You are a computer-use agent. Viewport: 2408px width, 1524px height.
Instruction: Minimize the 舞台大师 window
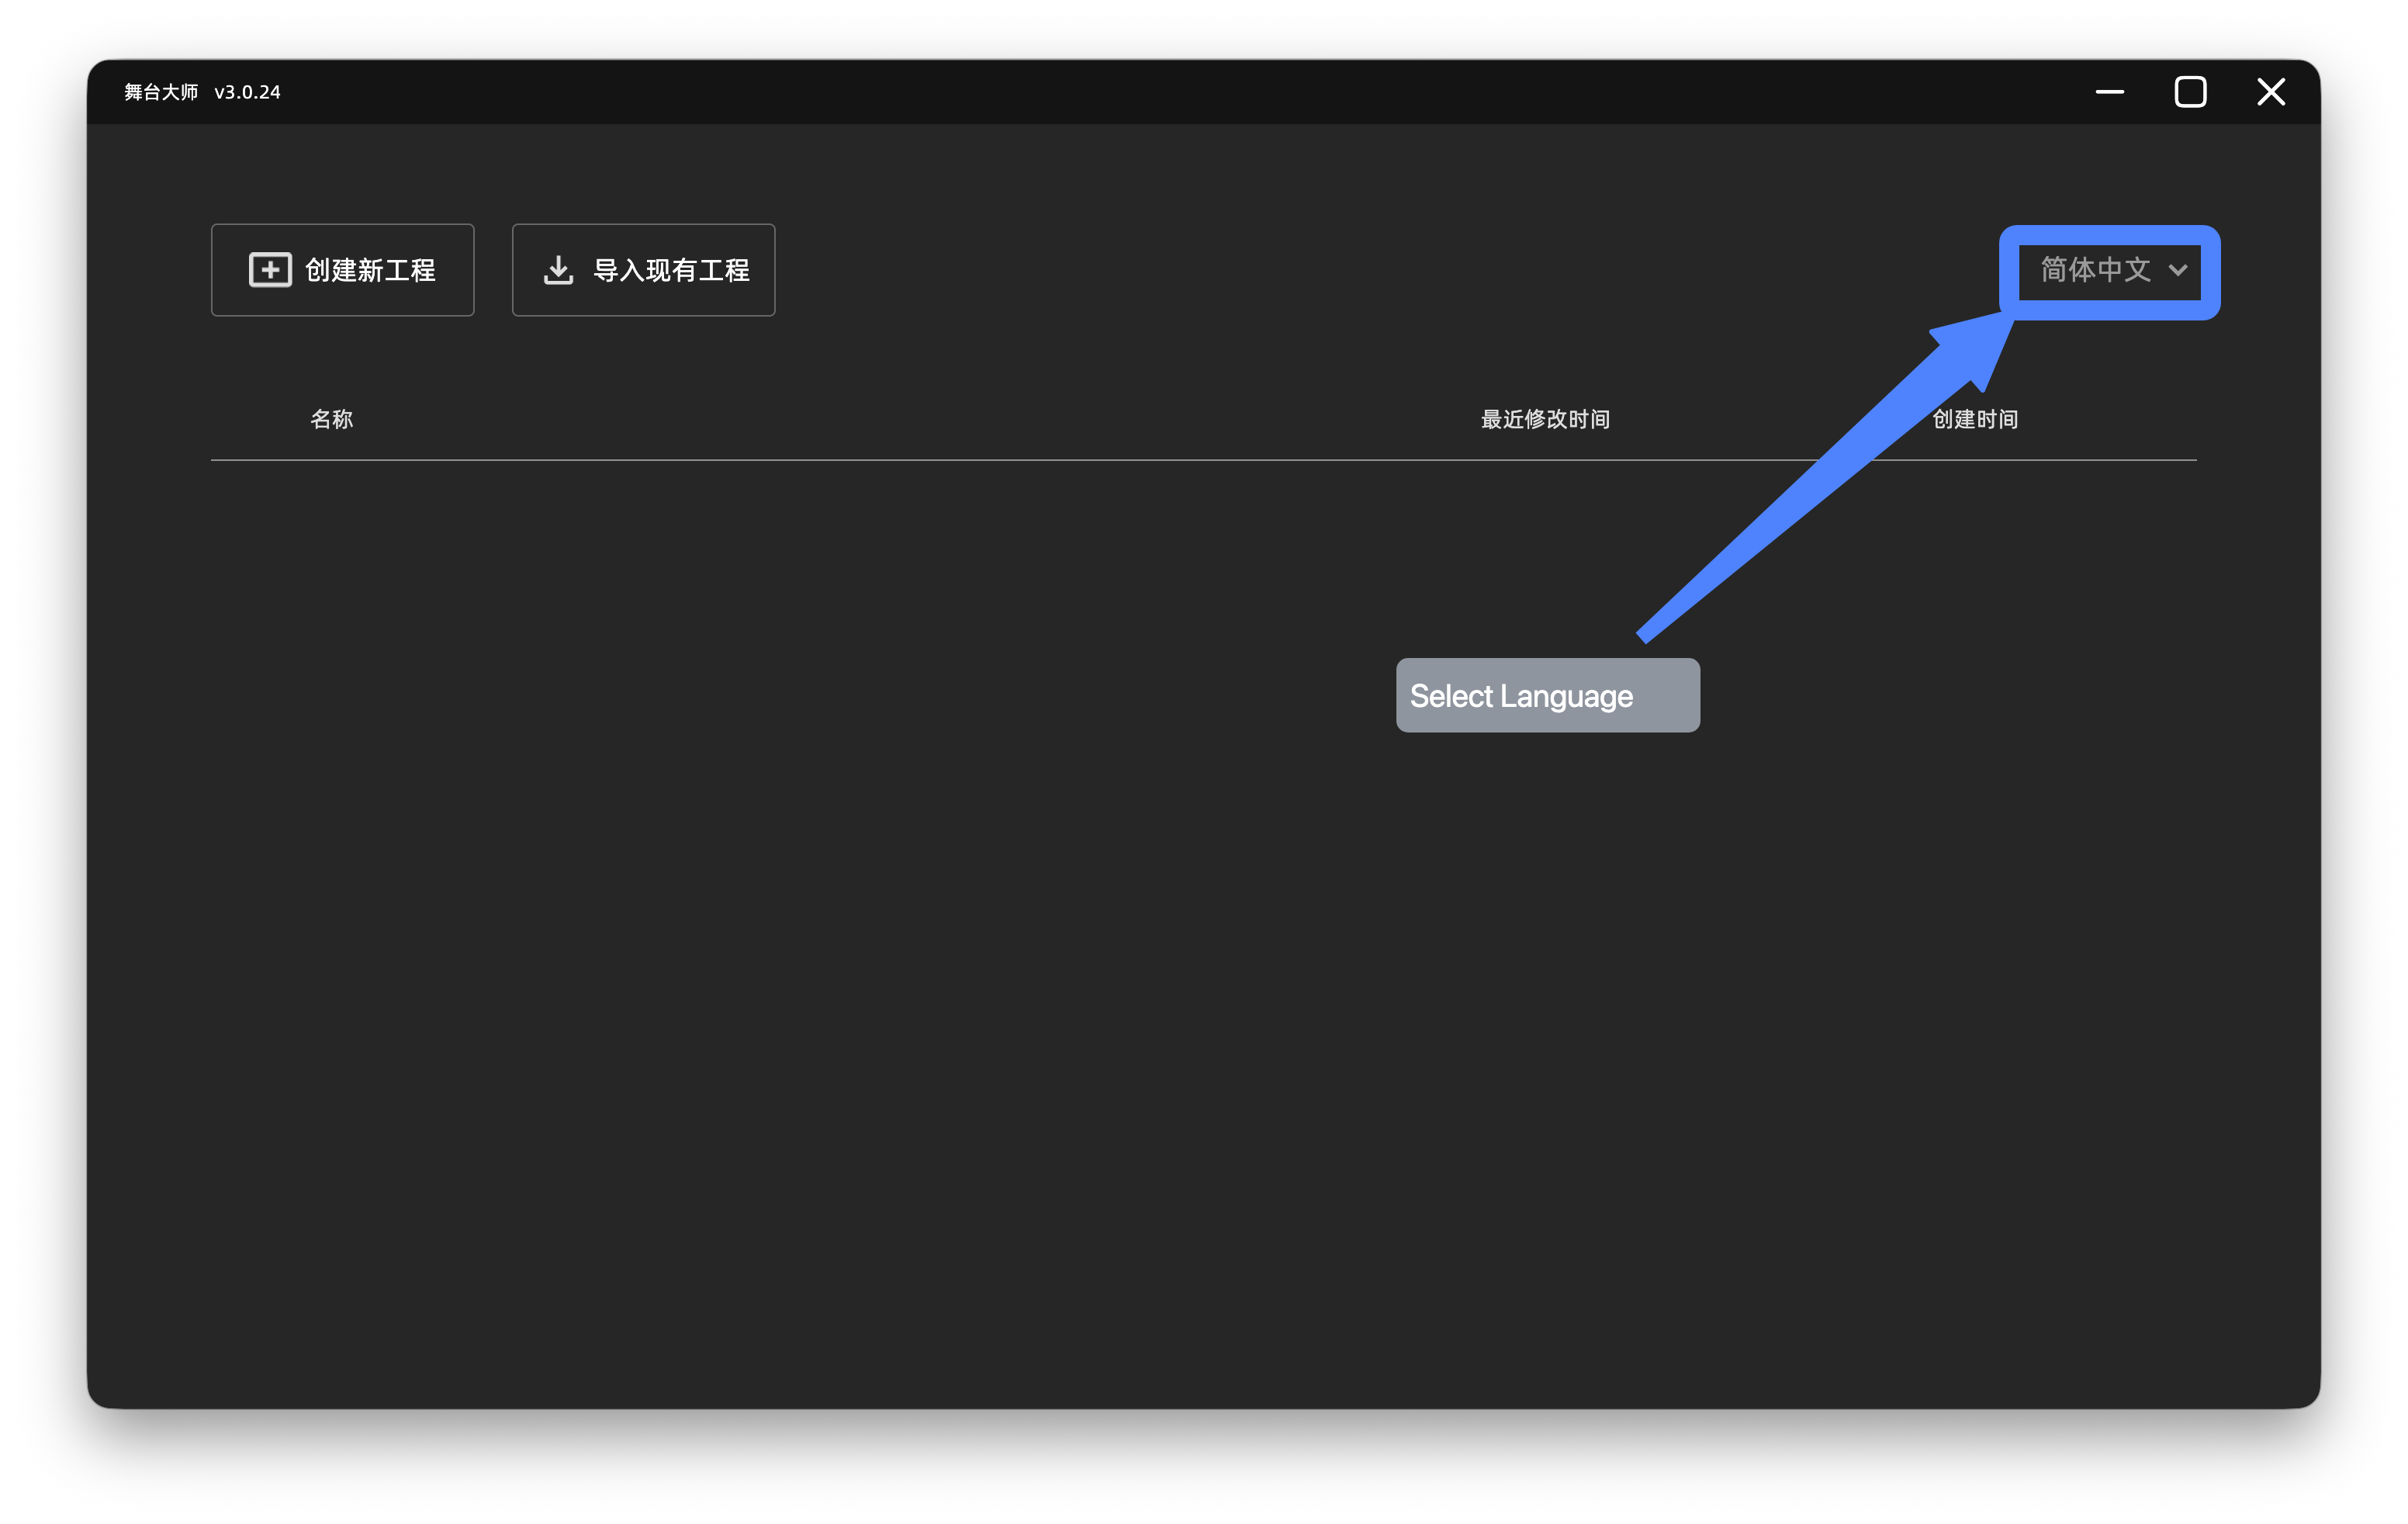click(2110, 92)
